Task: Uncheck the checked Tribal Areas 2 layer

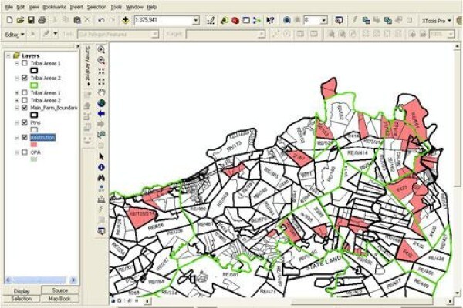Action: 25,78
